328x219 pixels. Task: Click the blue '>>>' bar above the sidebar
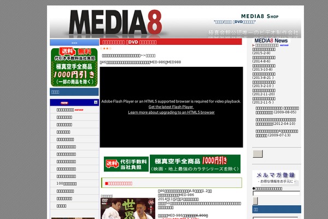pyautogui.click(x=74, y=43)
